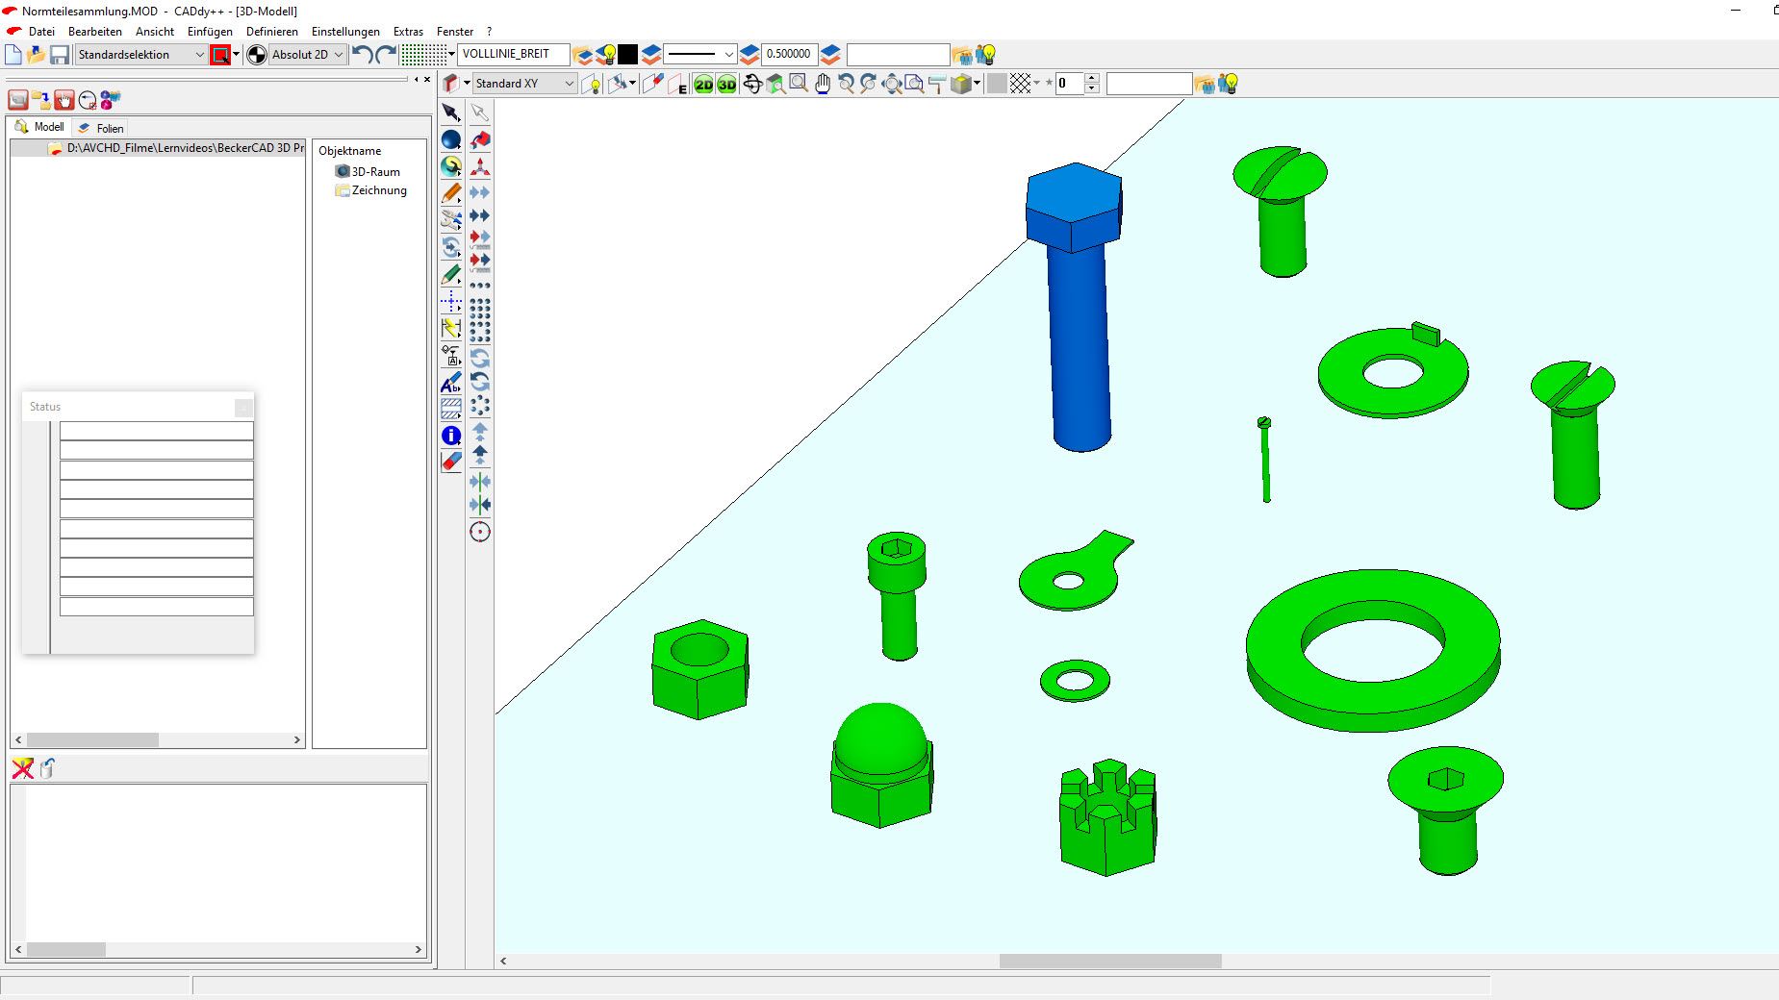This screenshot has height=1000, width=1779.
Task: Click the red circle center icon at column bottom
Action: coord(480,532)
